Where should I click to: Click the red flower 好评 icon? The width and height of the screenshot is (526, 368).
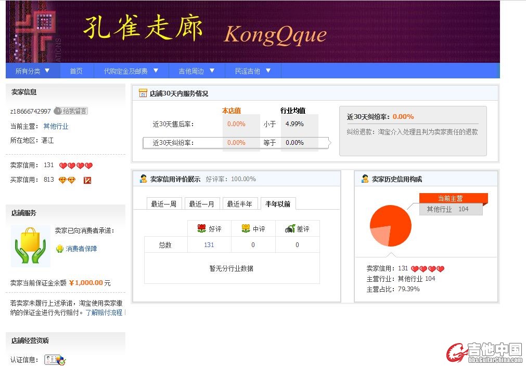point(201,228)
